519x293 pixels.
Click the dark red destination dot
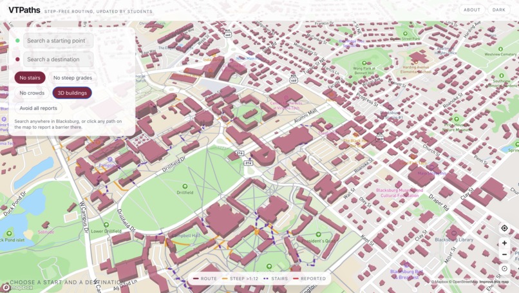(17, 59)
